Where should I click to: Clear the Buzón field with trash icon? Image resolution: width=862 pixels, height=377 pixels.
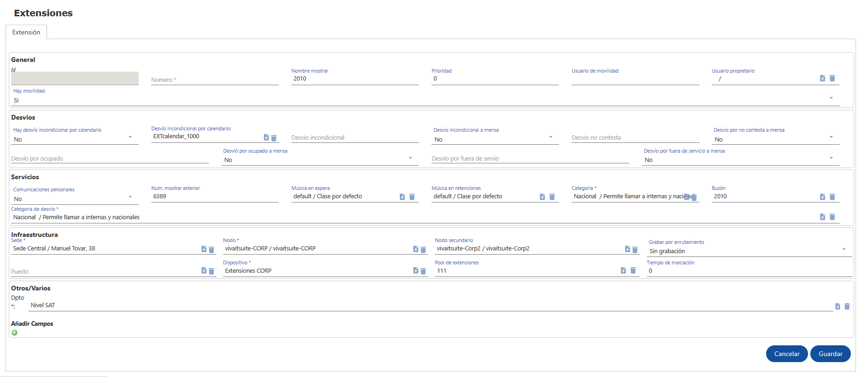tap(832, 197)
